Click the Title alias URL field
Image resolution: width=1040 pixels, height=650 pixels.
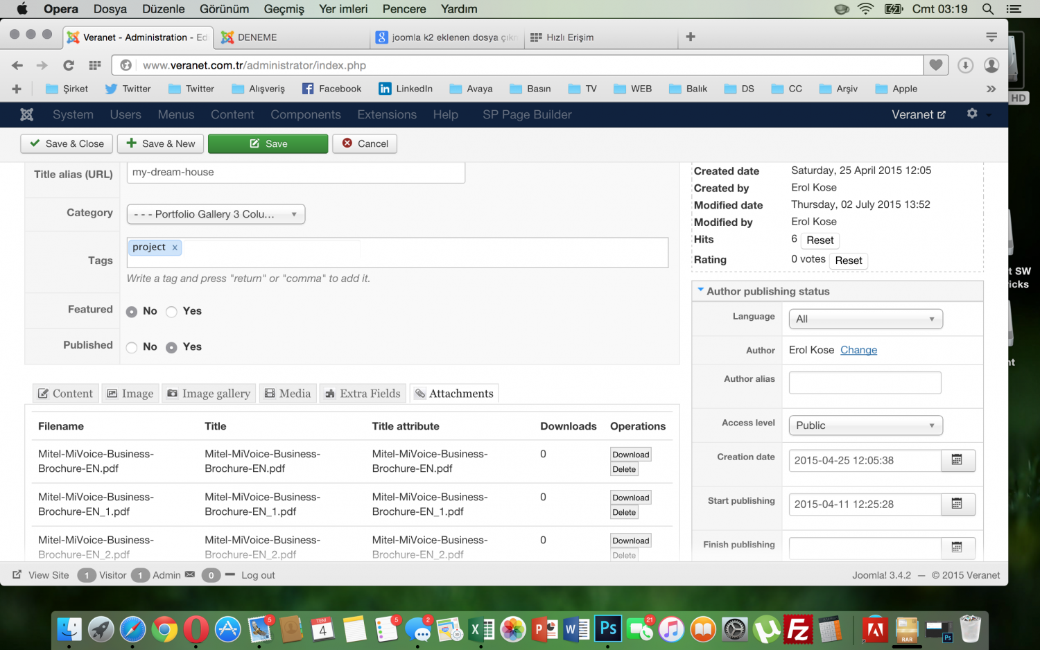pos(295,173)
